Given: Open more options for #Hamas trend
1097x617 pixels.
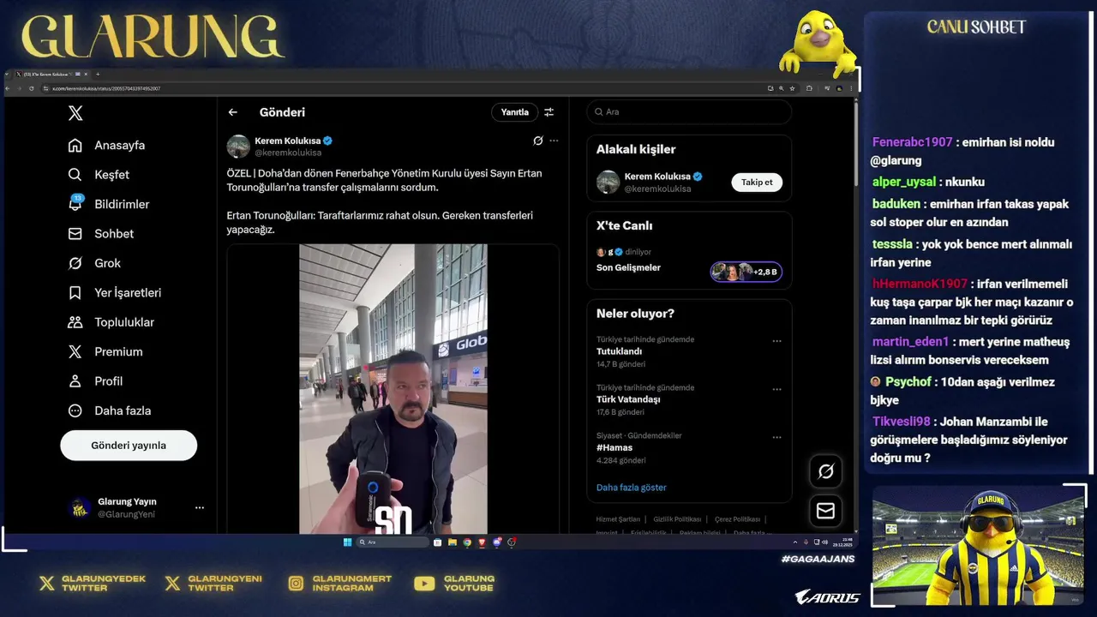Looking at the screenshot, I should [776, 437].
